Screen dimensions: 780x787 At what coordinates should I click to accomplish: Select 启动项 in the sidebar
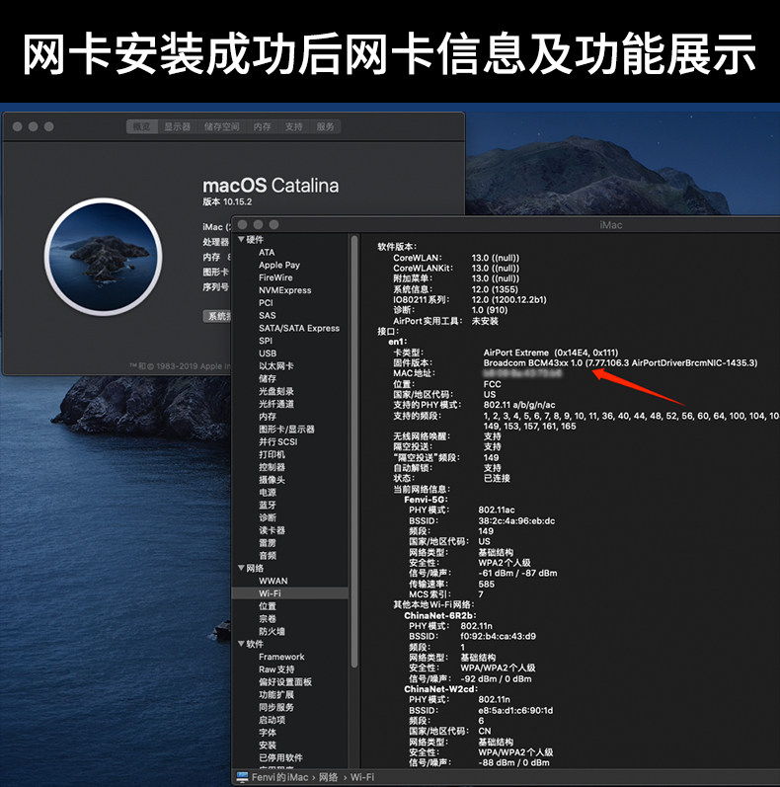click(x=272, y=720)
